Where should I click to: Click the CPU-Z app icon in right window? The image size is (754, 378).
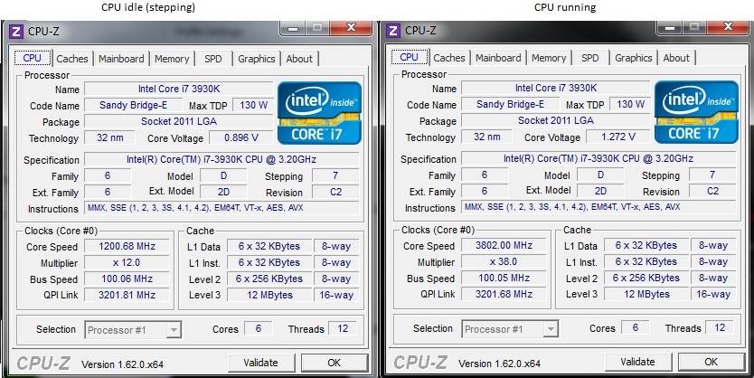(393, 31)
